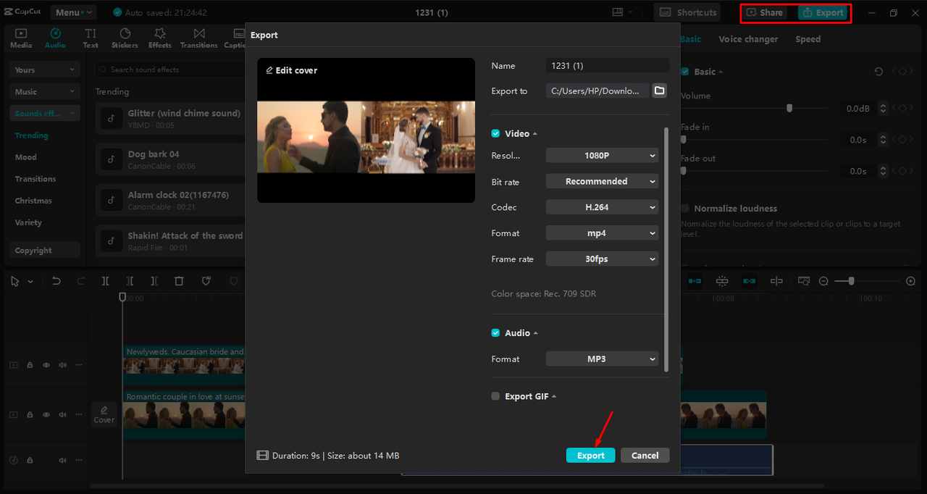Open the Voice changer tab
This screenshot has width=927, height=494.
pos(748,39)
